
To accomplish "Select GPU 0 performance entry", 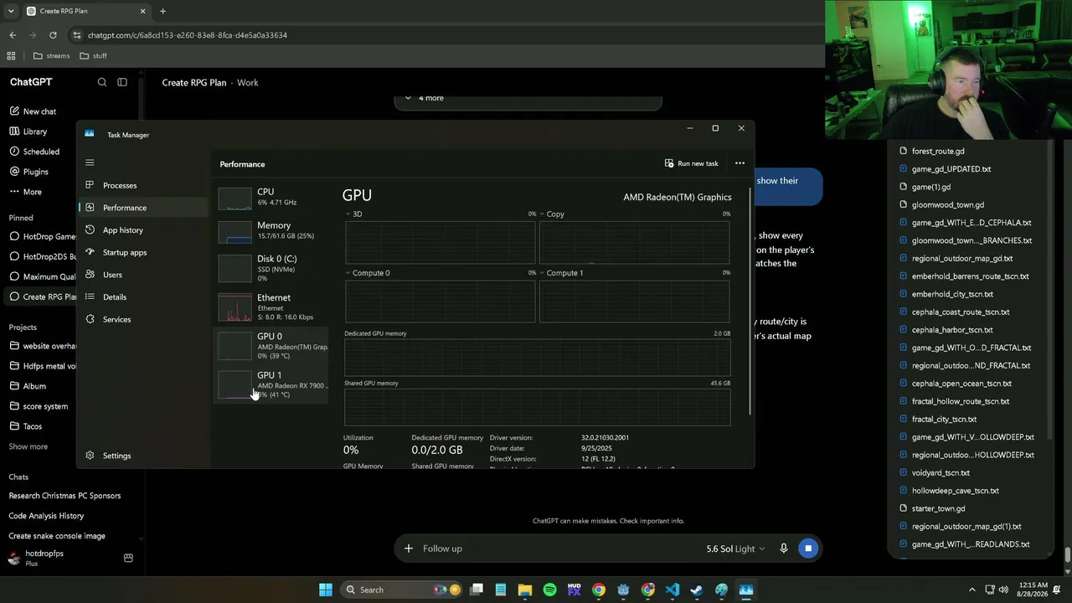I will tap(272, 346).
